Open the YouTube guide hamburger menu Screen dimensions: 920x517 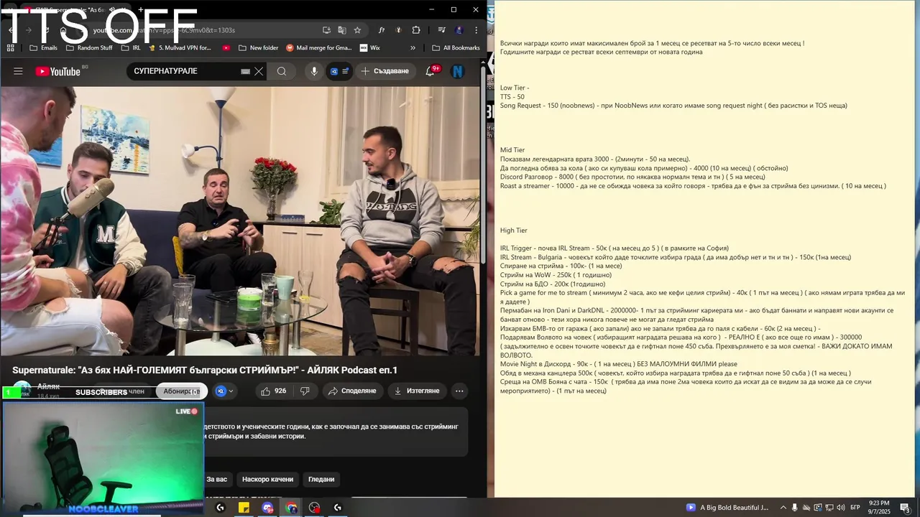(18, 71)
